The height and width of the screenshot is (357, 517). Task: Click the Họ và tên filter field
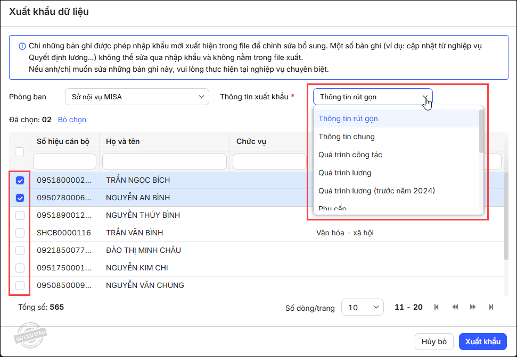(165, 161)
